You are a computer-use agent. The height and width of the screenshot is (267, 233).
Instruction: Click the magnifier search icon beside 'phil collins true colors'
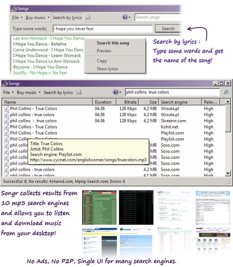click(226, 92)
